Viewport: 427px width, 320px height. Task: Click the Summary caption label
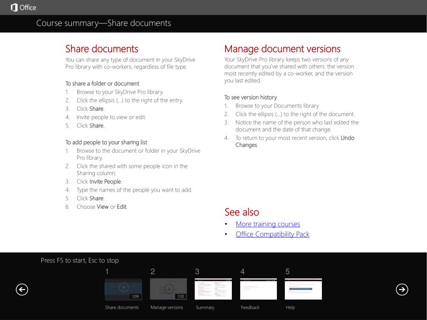[x=205, y=307]
